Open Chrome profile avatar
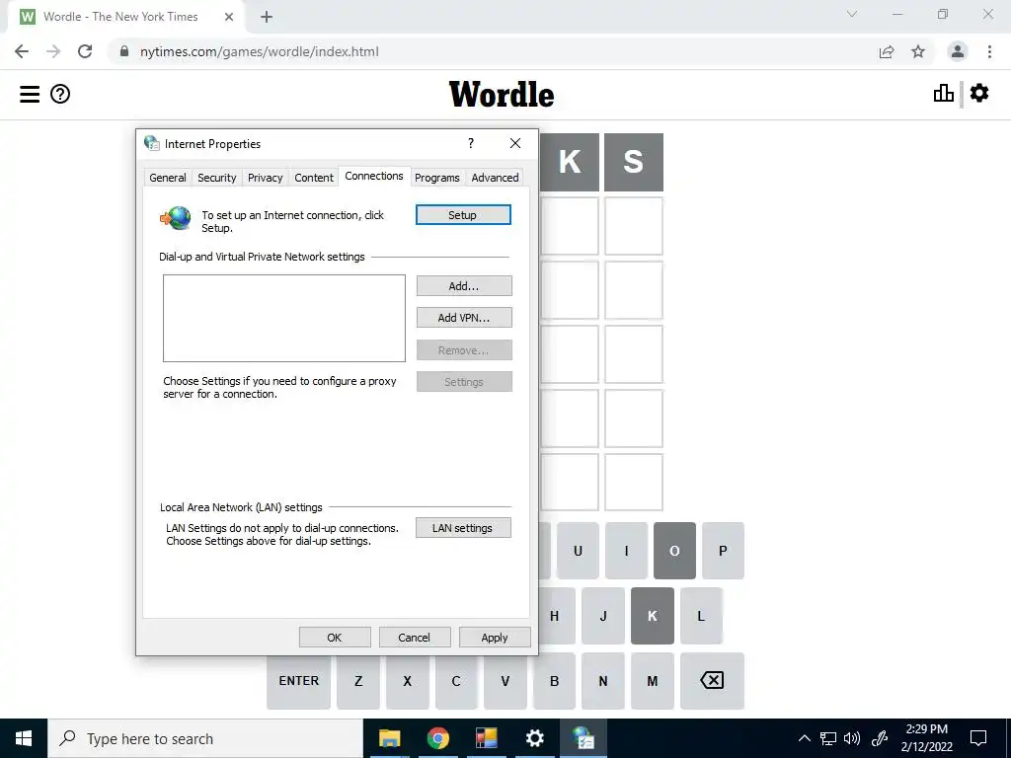1011x758 pixels. [958, 51]
